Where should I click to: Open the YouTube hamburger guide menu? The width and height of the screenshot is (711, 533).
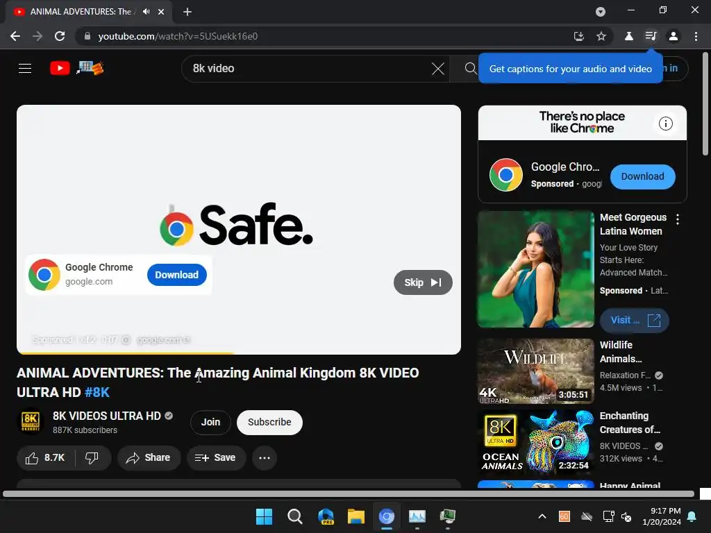pos(25,69)
